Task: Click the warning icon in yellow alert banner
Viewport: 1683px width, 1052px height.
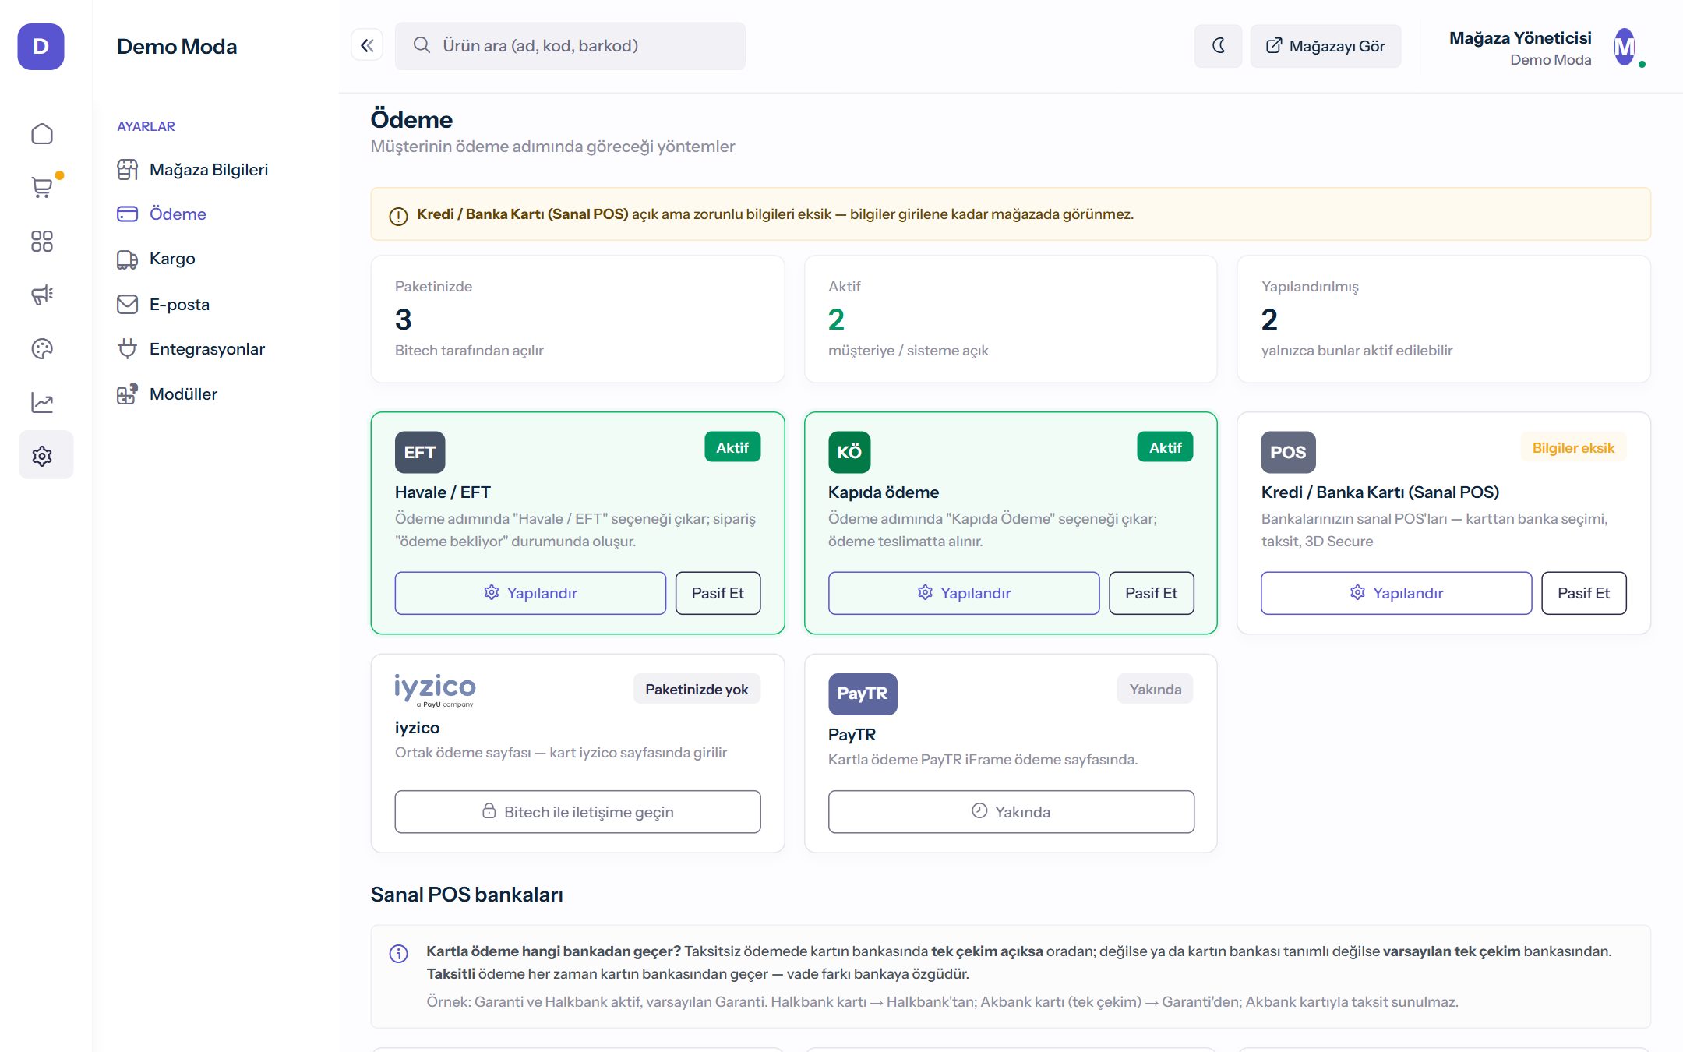Action: (398, 216)
